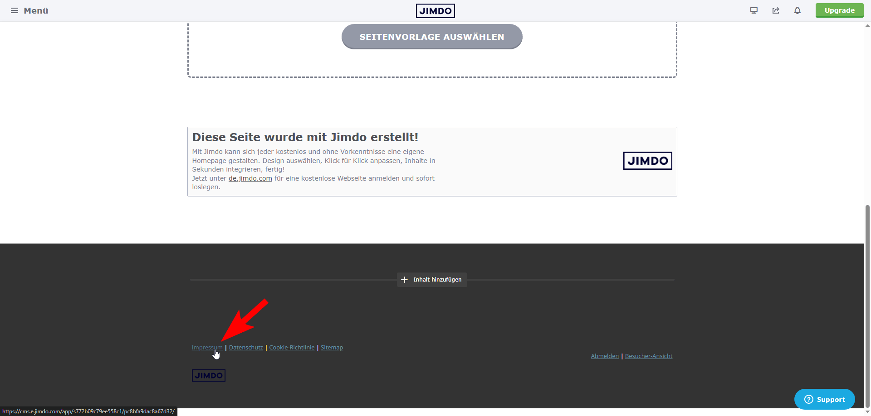Open the Sitemap footer link

[332, 348]
